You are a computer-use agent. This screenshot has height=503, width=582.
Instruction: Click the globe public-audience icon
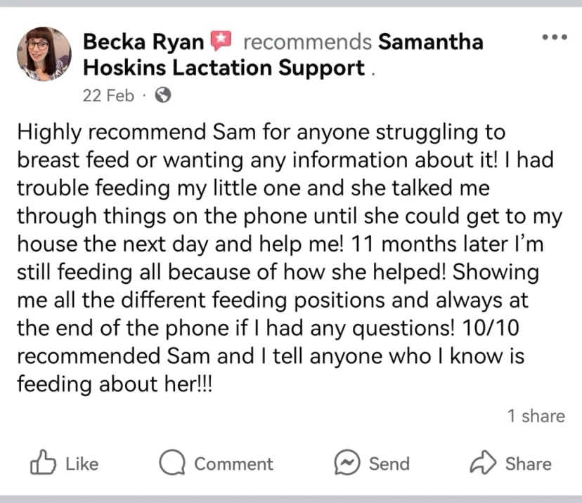(163, 95)
